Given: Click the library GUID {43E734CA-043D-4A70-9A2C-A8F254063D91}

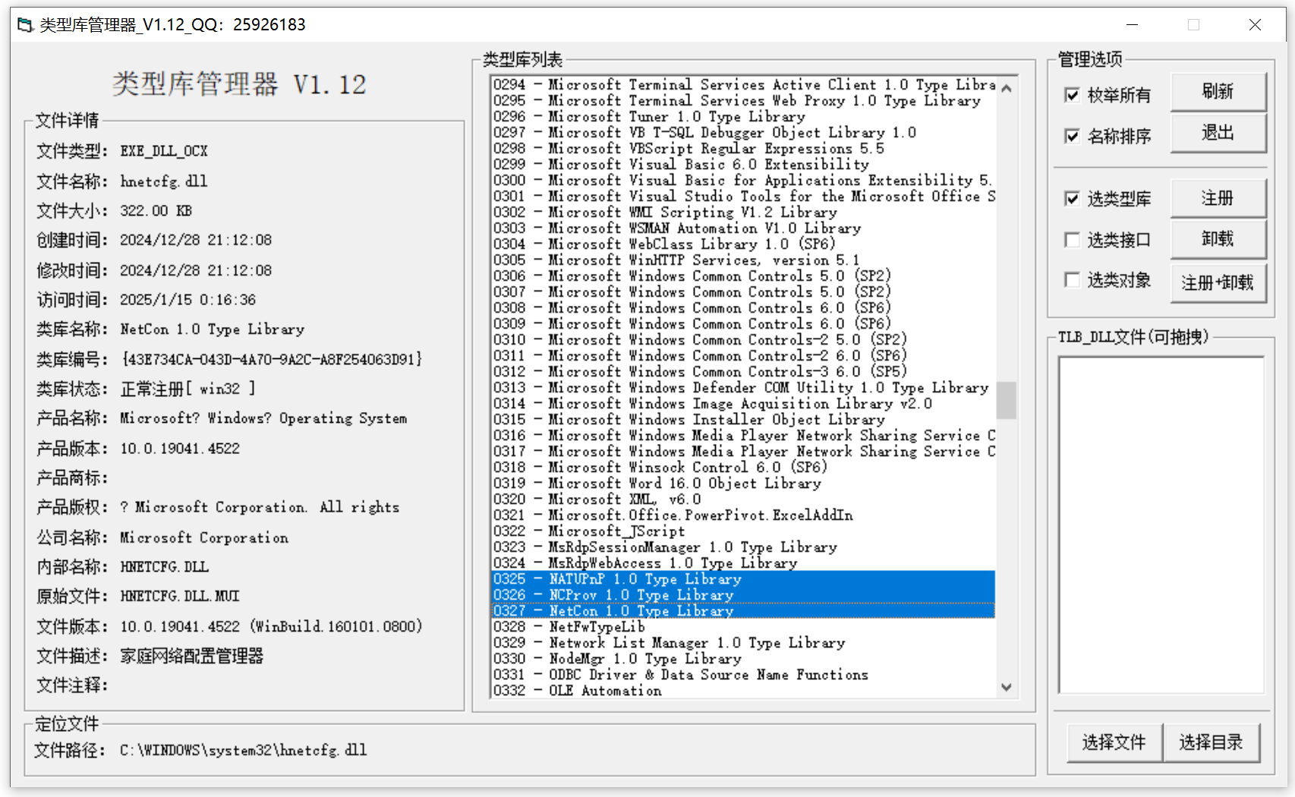Looking at the screenshot, I should pos(271,359).
